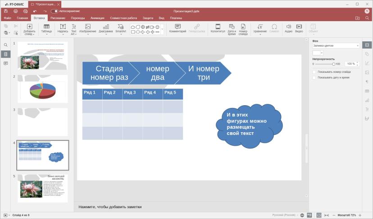The width and height of the screenshot is (373, 219).
Task: Enable Показывать номер слайда checkbox
Action: coord(314,72)
